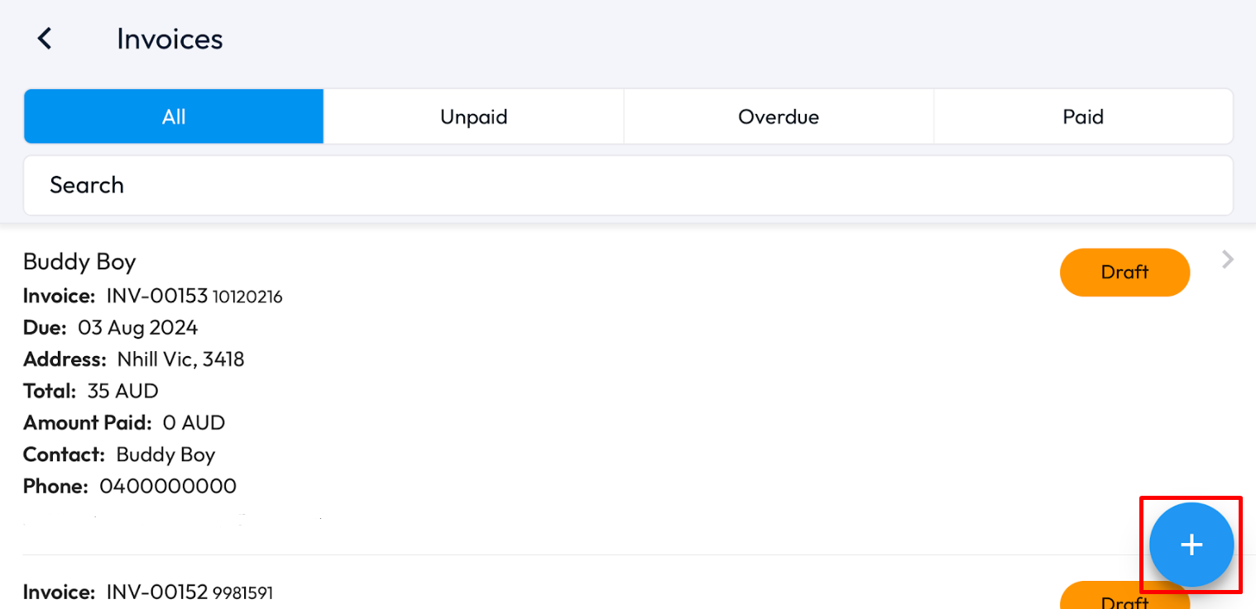Click the Buddy Boy customer name heading
This screenshot has width=1256, height=609.
(x=79, y=262)
